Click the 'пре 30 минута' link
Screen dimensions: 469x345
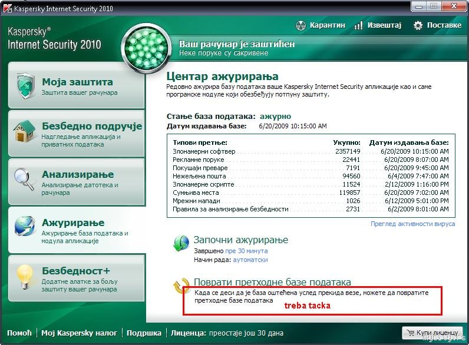click(246, 251)
